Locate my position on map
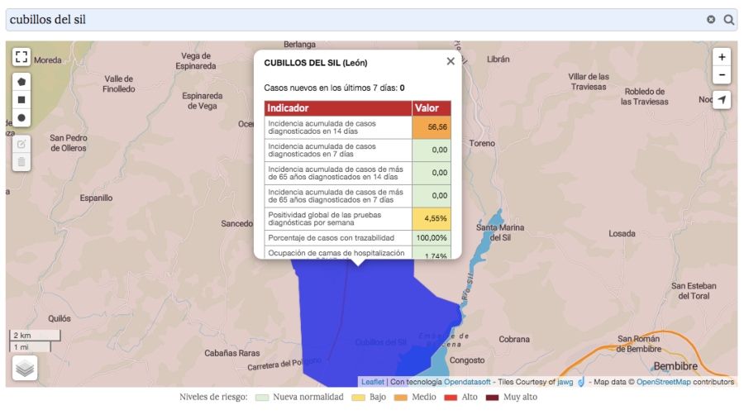The image size is (744, 415). pyautogui.click(x=722, y=100)
